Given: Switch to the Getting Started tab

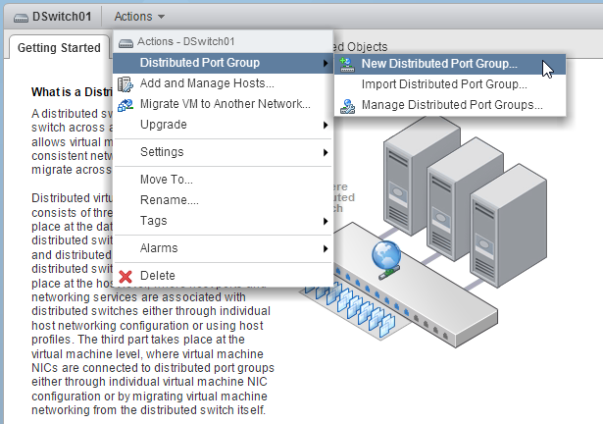Looking at the screenshot, I should tap(59, 47).
